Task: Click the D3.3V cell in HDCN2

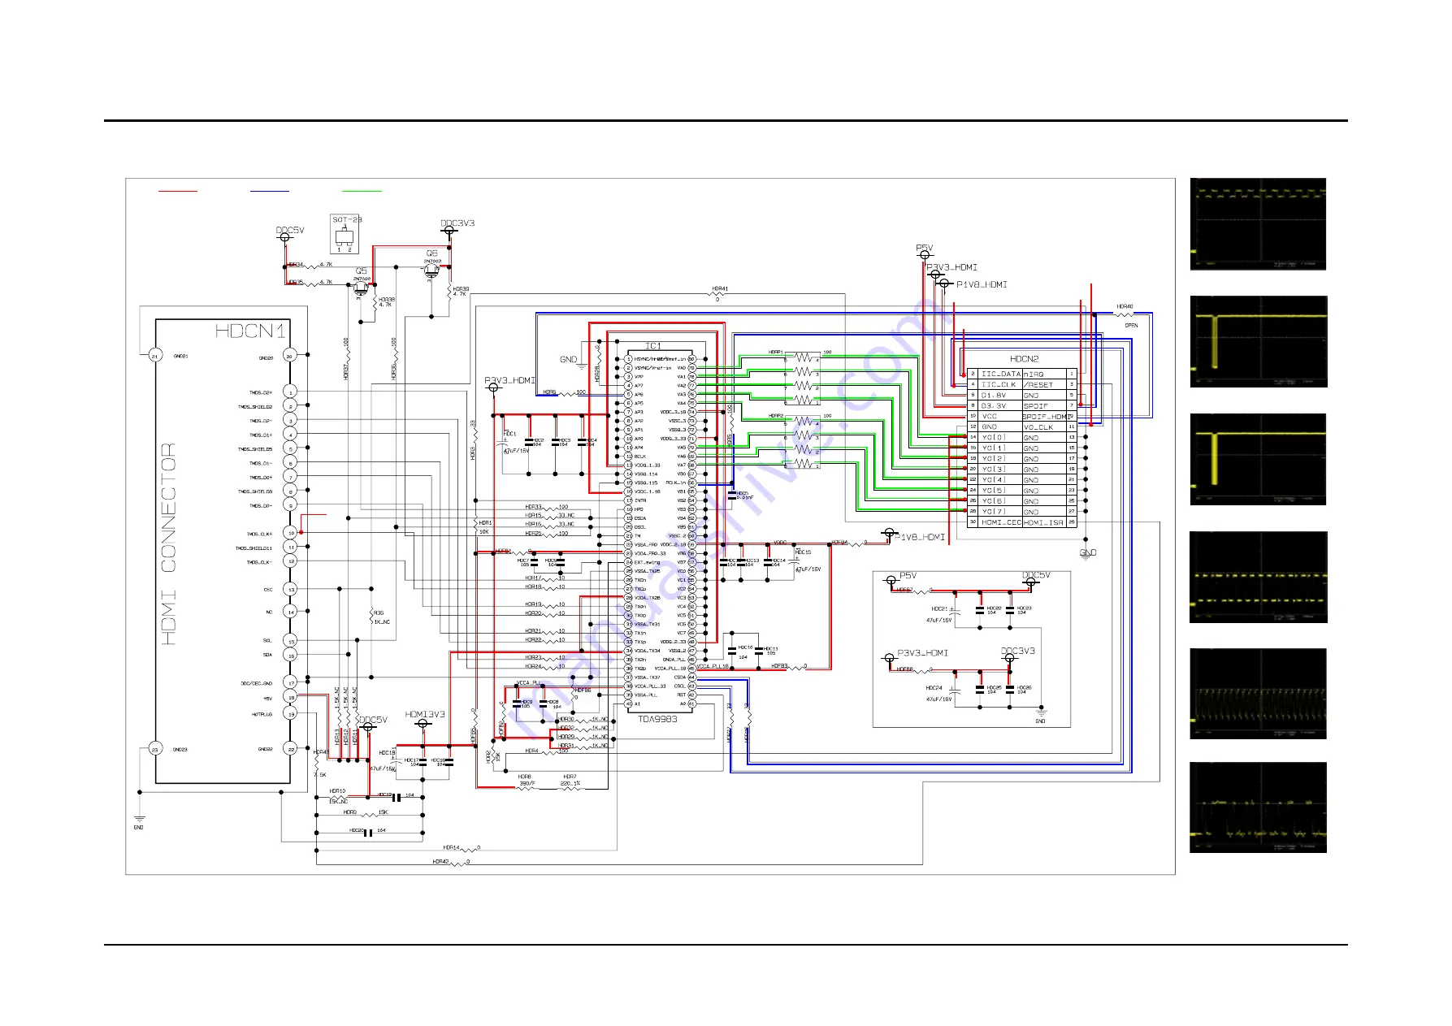Action: click(x=999, y=406)
